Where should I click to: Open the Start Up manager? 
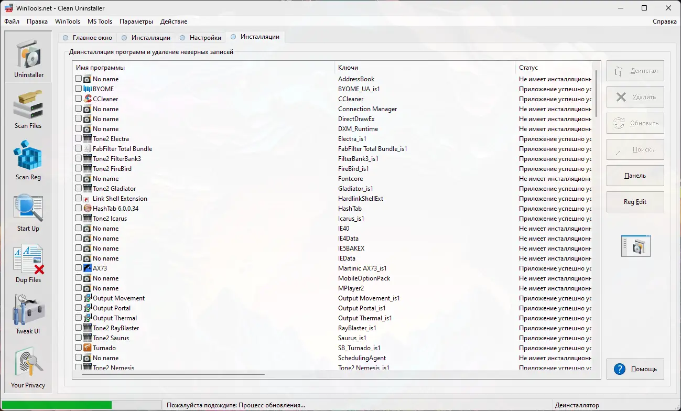click(x=28, y=211)
